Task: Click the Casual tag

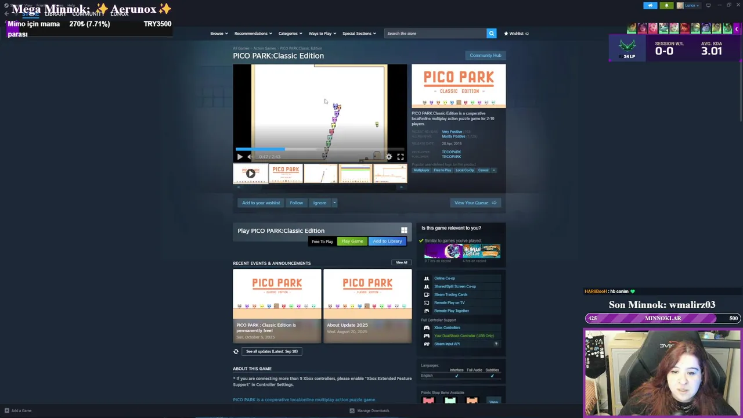Action: (x=483, y=170)
